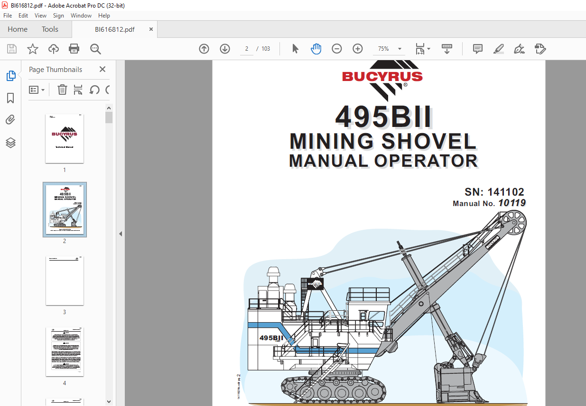Click 'Manual No. 10119' text
This screenshot has height=406, width=586.
(489, 203)
